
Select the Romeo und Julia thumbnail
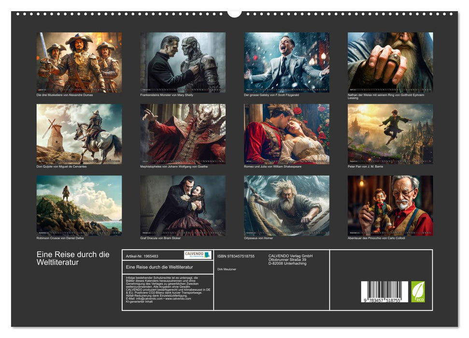pyautogui.click(x=286, y=134)
